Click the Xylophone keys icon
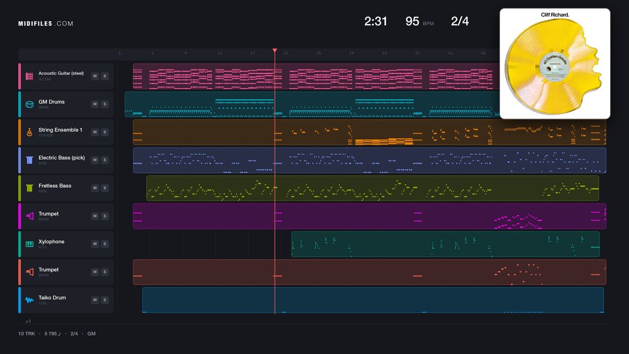This screenshot has width=629, height=354. coord(29,244)
